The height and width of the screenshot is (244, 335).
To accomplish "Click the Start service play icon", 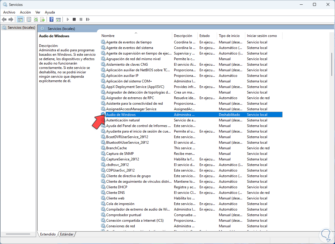I will [68, 19].
